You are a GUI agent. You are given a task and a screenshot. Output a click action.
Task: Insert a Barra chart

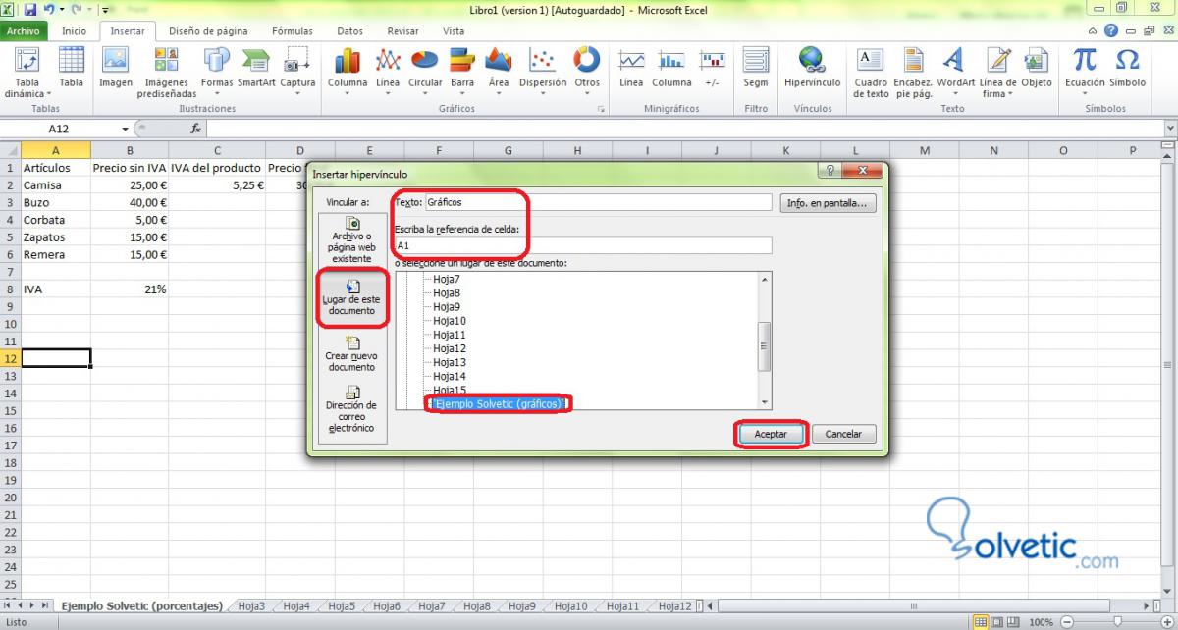pyautogui.click(x=462, y=72)
